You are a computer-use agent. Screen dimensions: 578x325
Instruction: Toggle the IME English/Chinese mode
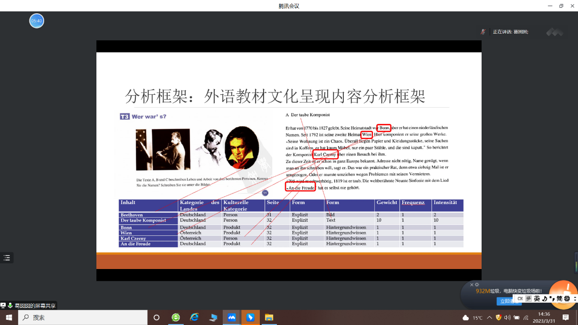pyautogui.click(x=537, y=298)
